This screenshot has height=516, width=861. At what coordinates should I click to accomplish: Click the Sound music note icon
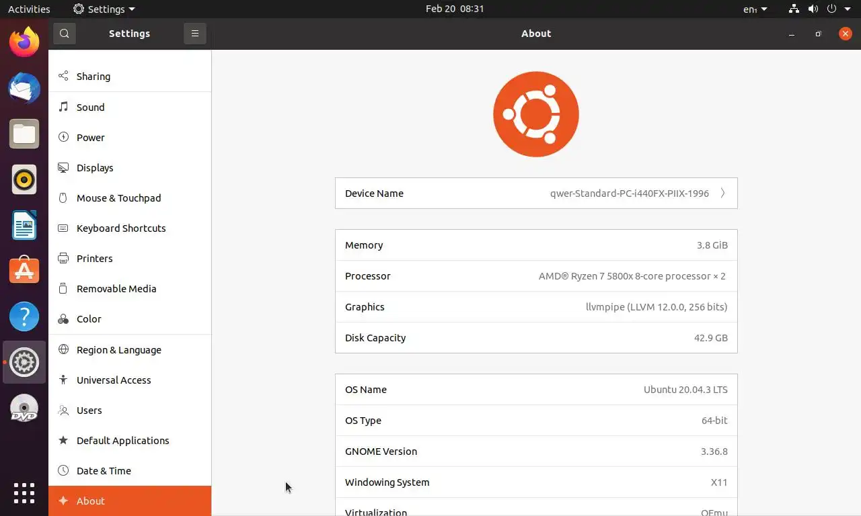pyautogui.click(x=63, y=107)
